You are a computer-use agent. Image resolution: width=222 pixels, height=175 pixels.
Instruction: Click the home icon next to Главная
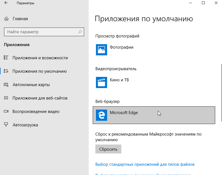pos(6,19)
